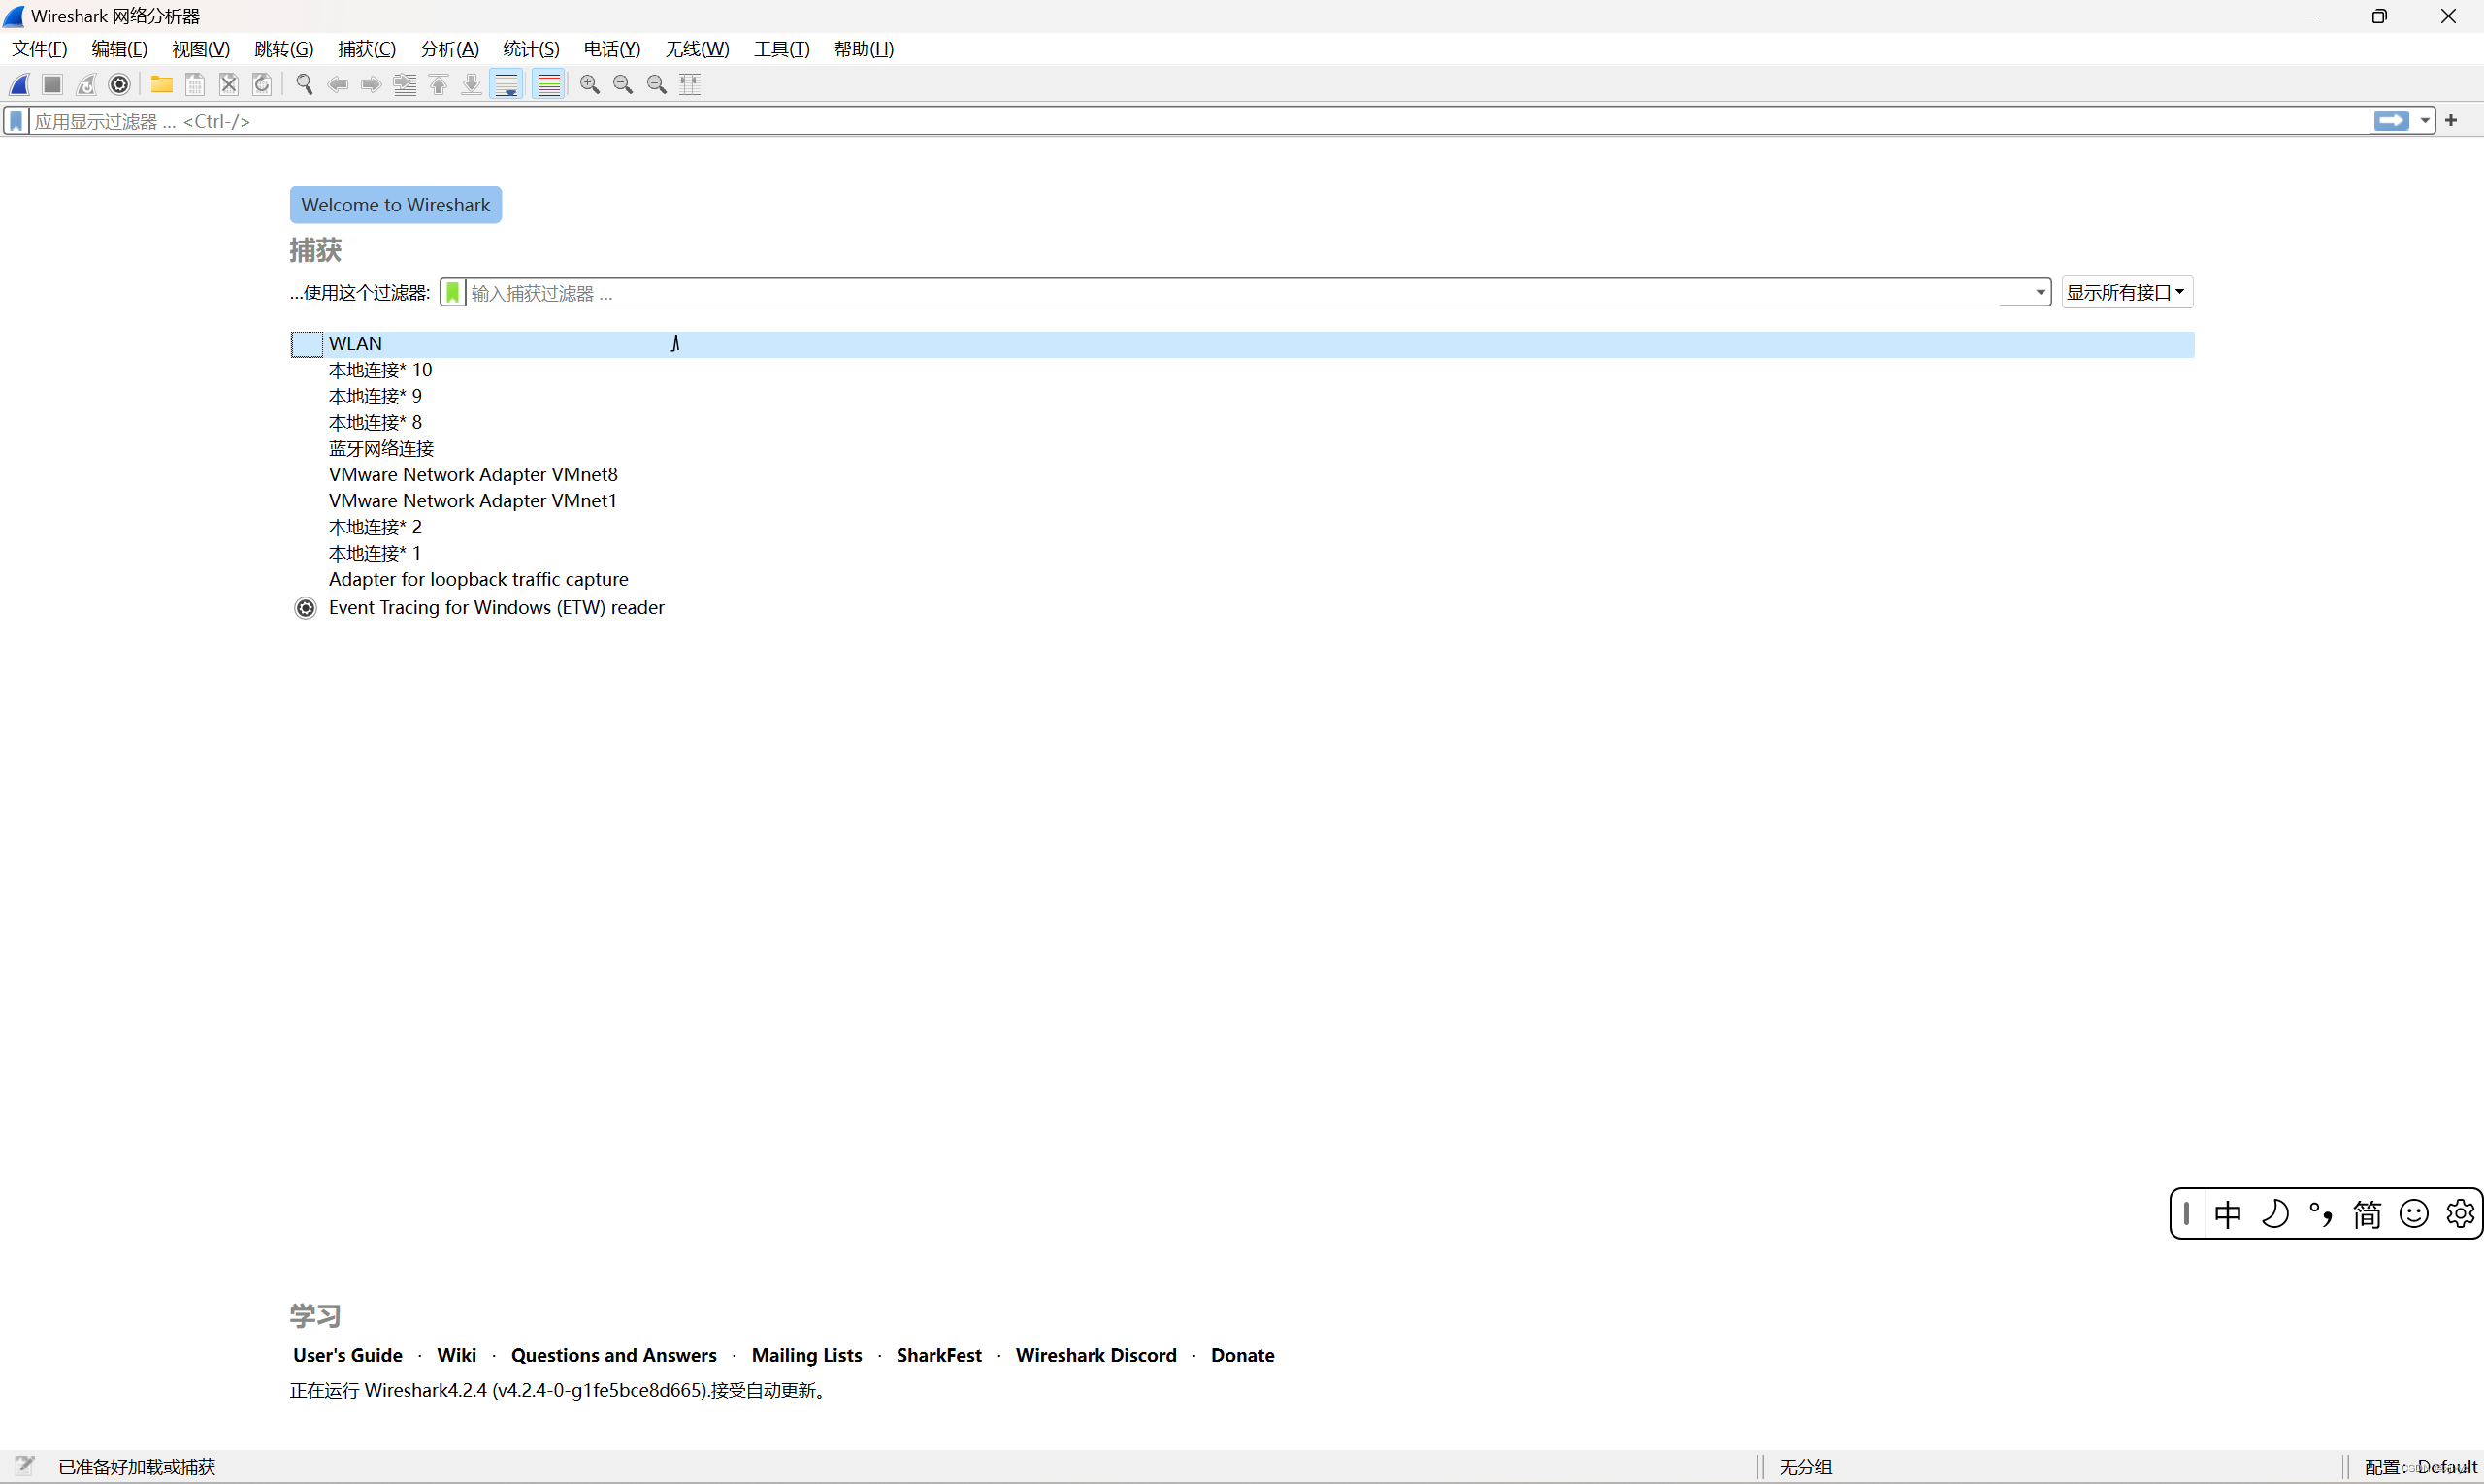Select VMware Network Adapter VMnet1
The height and width of the screenshot is (1484, 2484).
[x=1243, y=501]
